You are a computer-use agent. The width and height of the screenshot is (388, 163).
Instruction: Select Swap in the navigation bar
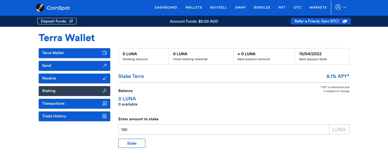(x=240, y=8)
